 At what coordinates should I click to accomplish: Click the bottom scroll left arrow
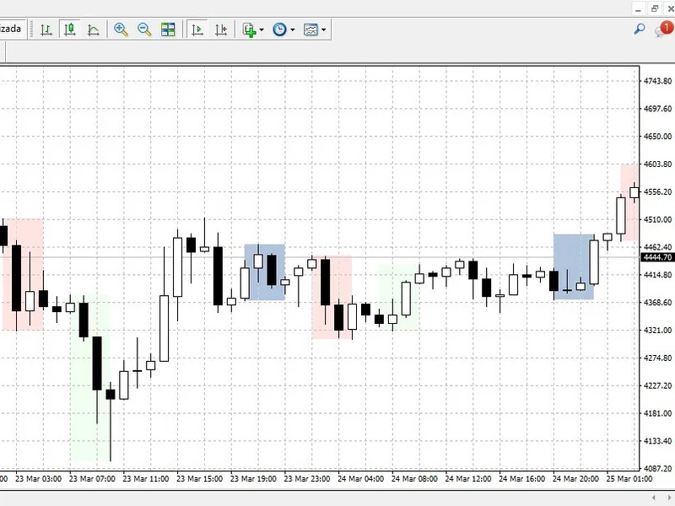[x=654, y=498]
